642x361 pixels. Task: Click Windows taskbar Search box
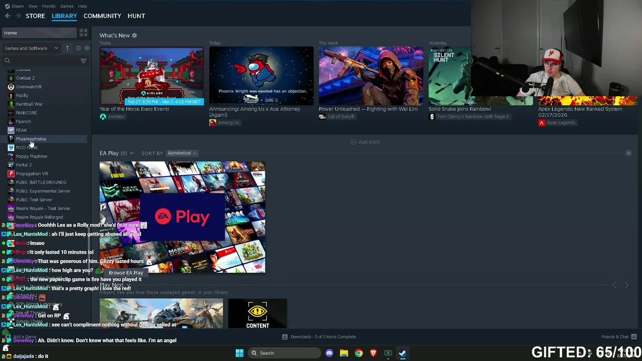[284, 353]
